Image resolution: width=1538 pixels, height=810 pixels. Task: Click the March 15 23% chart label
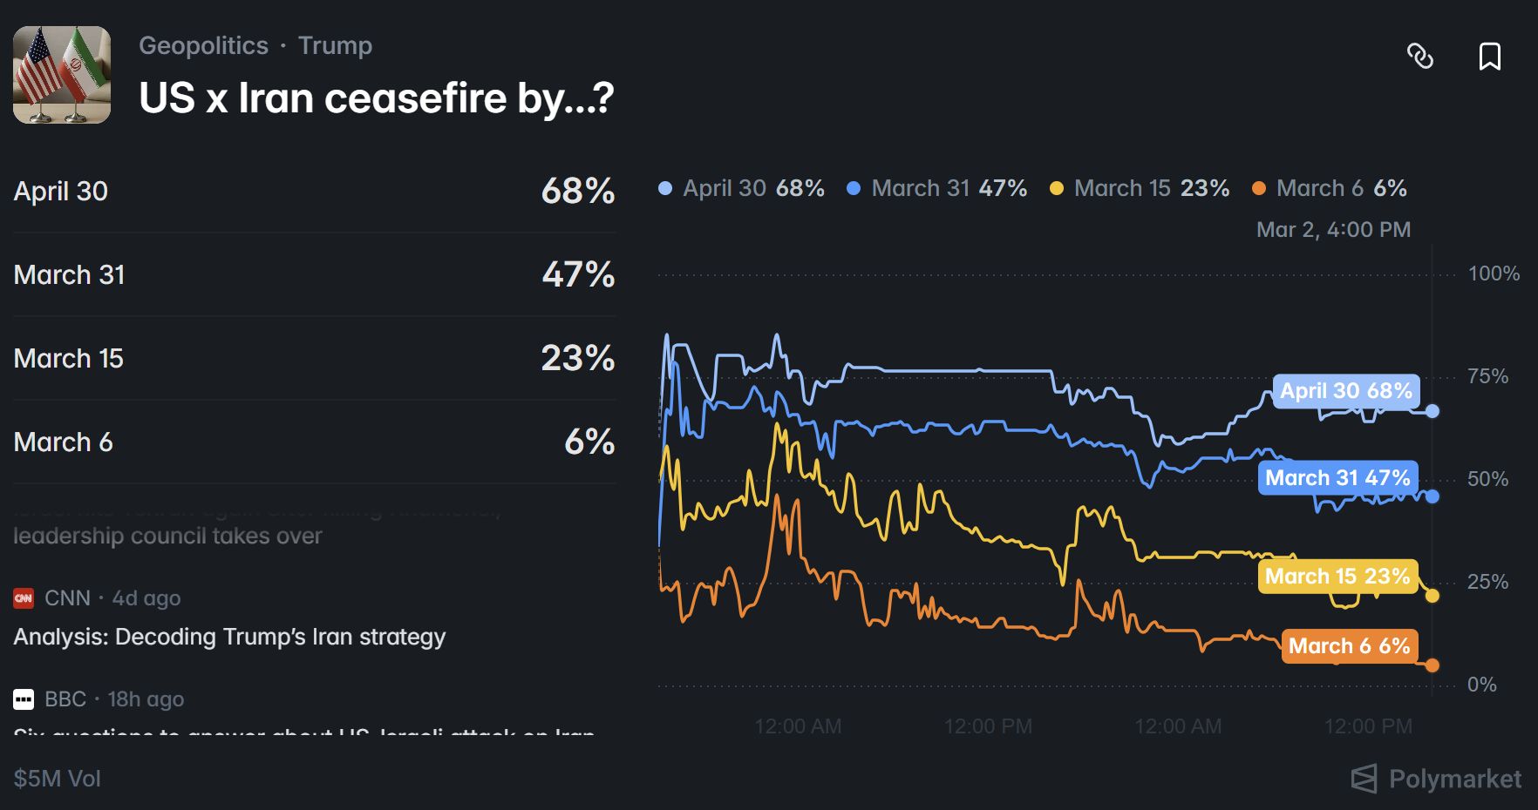tap(1337, 577)
